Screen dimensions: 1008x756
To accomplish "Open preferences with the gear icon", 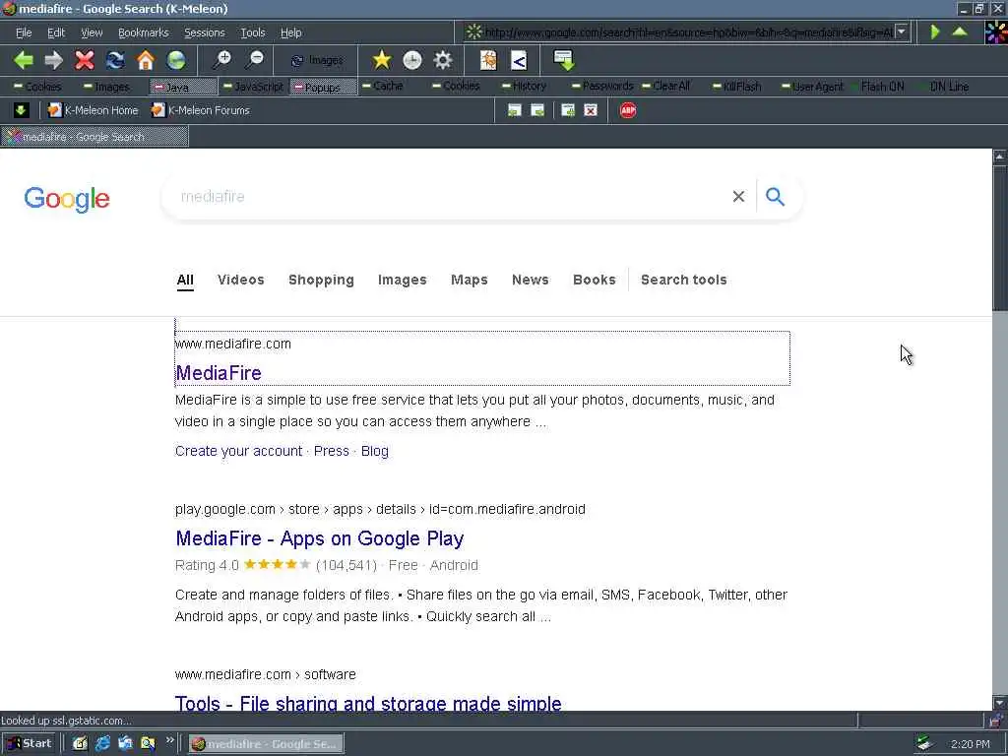I will click(443, 60).
